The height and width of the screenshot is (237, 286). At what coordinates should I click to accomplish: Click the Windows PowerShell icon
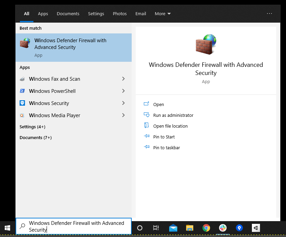tap(22, 91)
